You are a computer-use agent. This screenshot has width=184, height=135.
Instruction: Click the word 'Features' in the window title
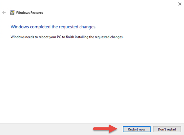[x=36, y=13]
